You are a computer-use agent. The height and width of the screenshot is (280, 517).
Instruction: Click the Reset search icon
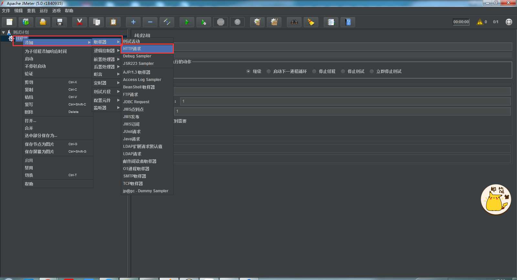tap(311, 22)
